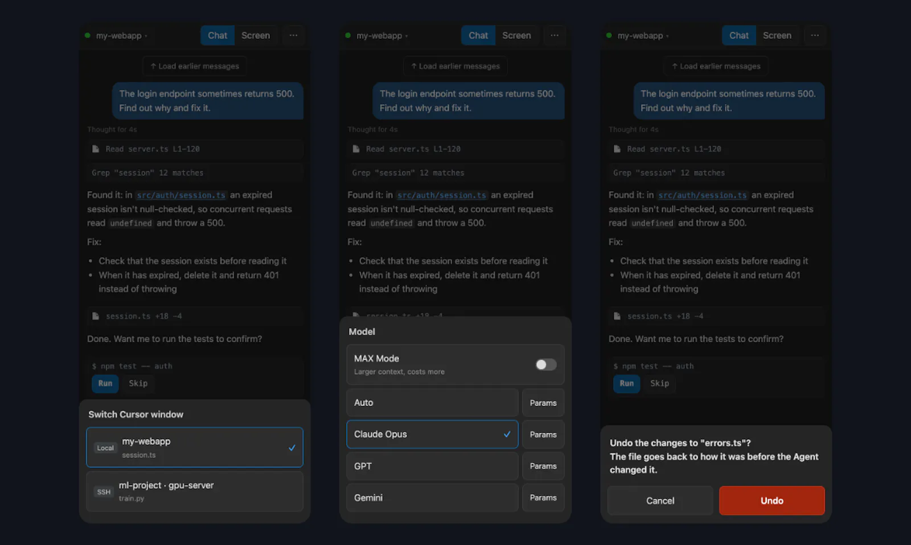Open src/auth/session.ts link in right panel

tap(703, 195)
